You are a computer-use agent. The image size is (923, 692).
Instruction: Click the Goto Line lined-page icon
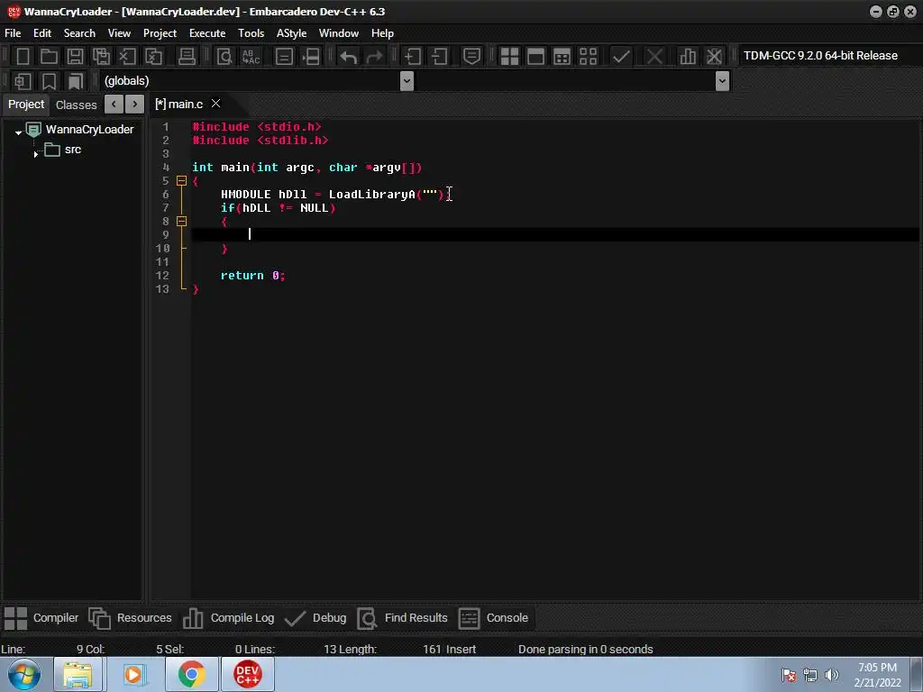point(284,57)
